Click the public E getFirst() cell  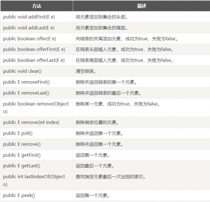37,155
